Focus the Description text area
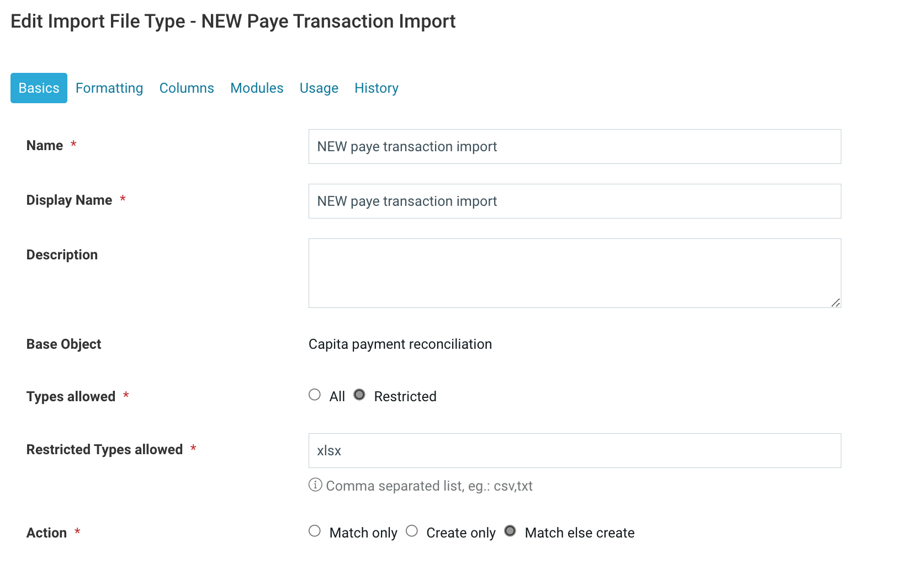Viewport: 901px width, 564px height. pyautogui.click(x=575, y=273)
